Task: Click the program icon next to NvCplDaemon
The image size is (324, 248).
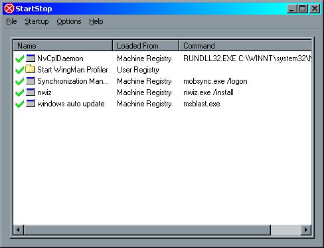Action: point(31,58)
